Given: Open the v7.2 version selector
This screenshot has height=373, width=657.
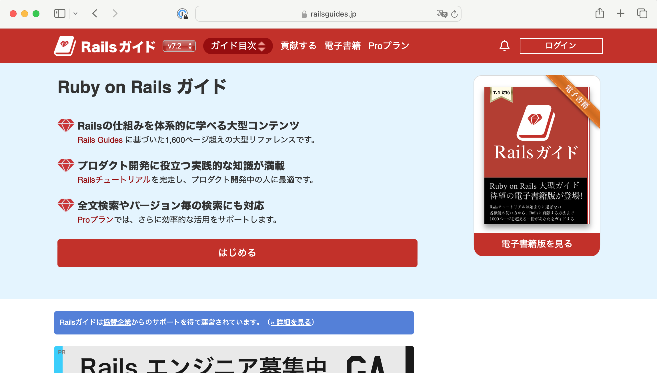Looking at the screenshot, I should click(x=179, y=46).
